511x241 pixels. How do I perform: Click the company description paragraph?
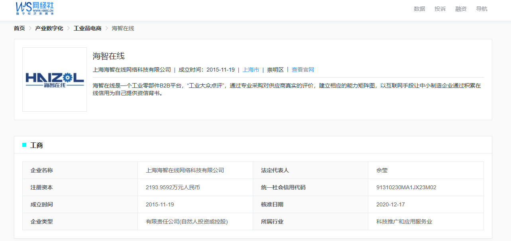pos(287,90)
